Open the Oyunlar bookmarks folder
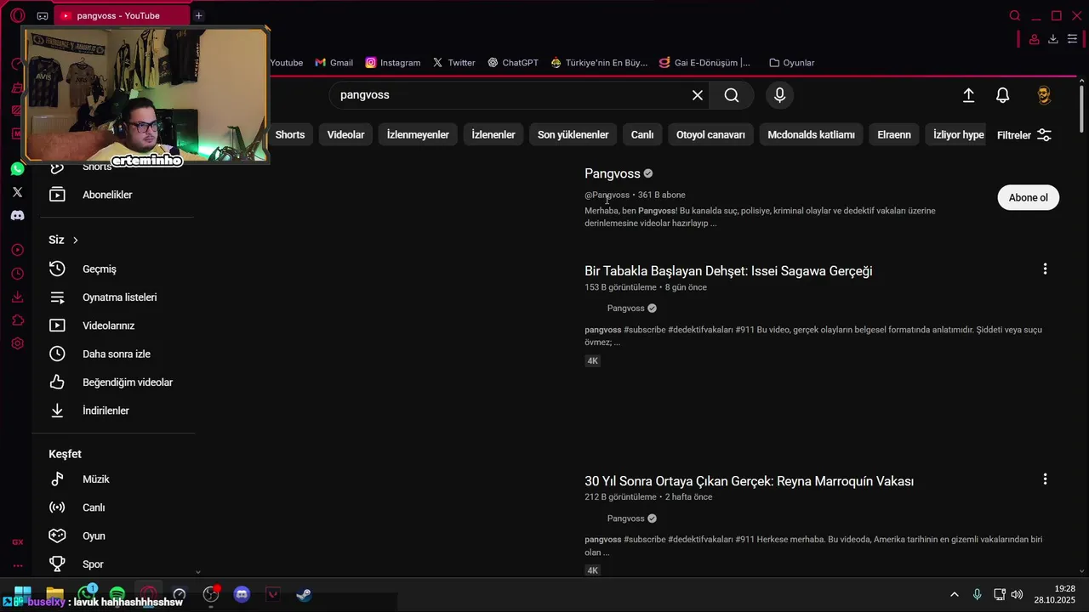1089x612 pixels. pos(792,63)
